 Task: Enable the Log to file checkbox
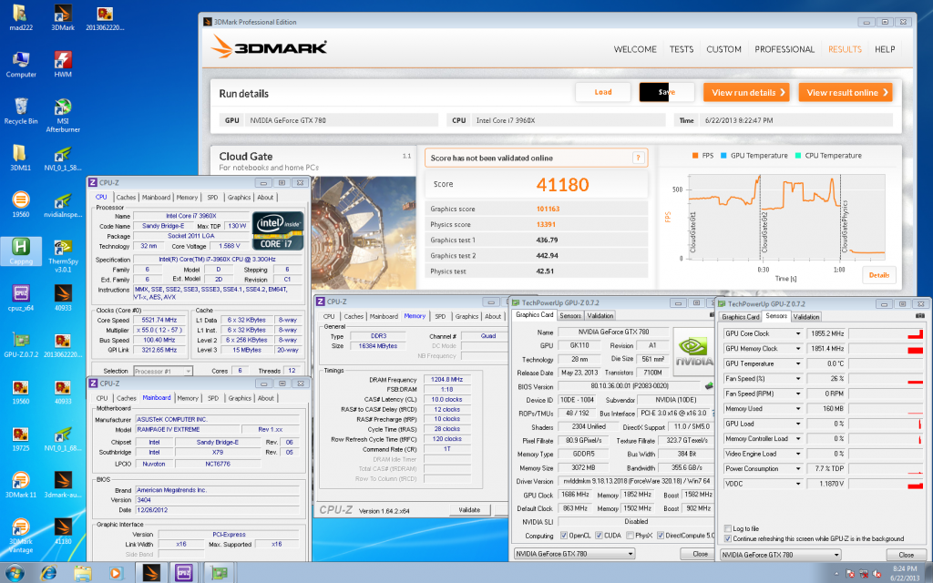[726, 528]
